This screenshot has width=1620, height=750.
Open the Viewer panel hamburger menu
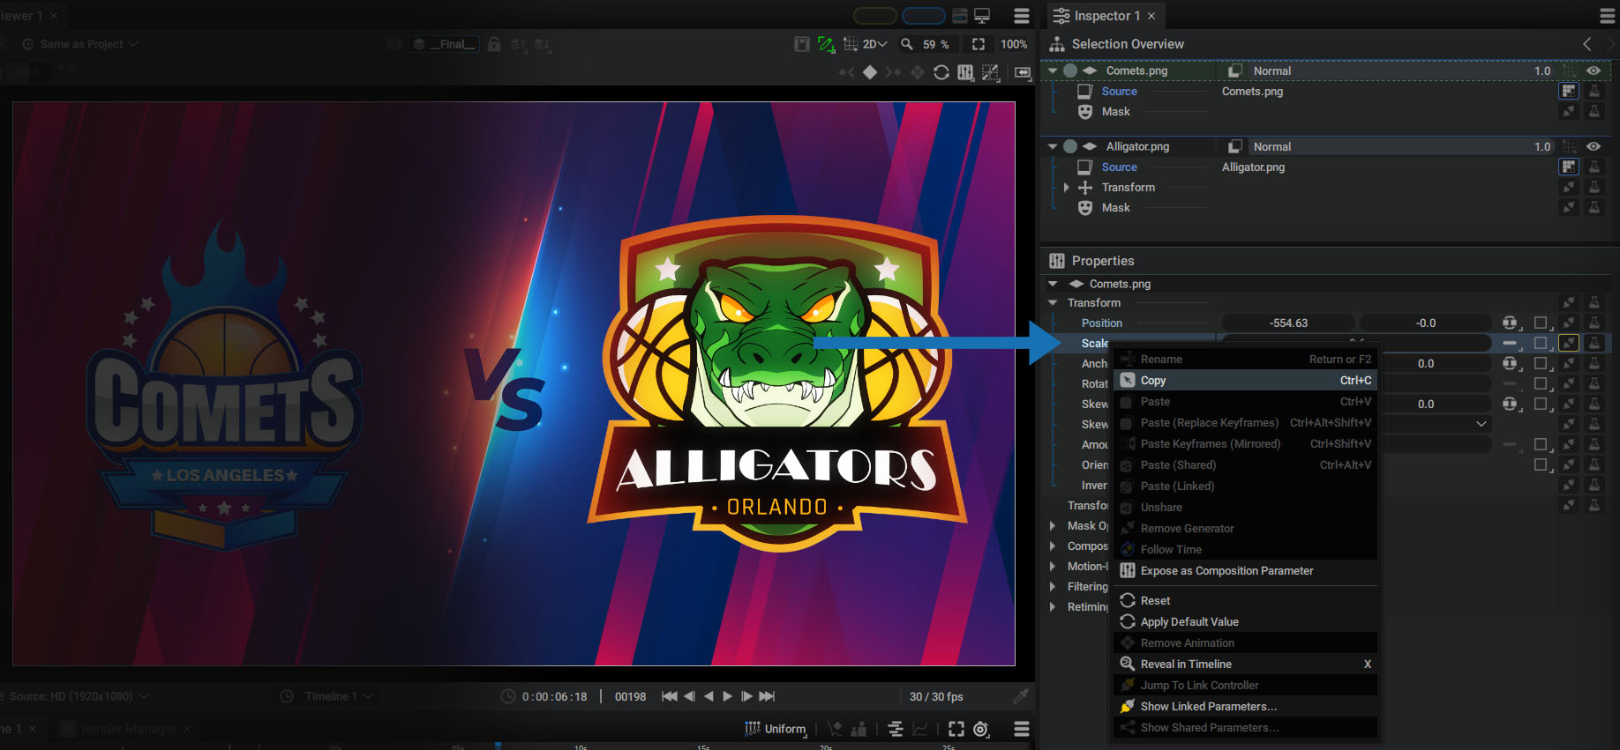click(x=1022, y=16)
